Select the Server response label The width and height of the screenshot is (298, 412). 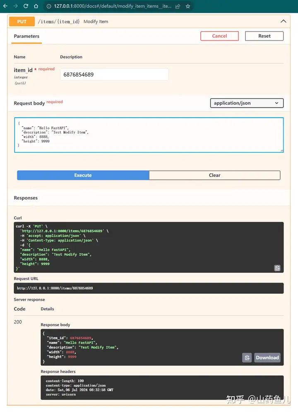click(29, 300)
